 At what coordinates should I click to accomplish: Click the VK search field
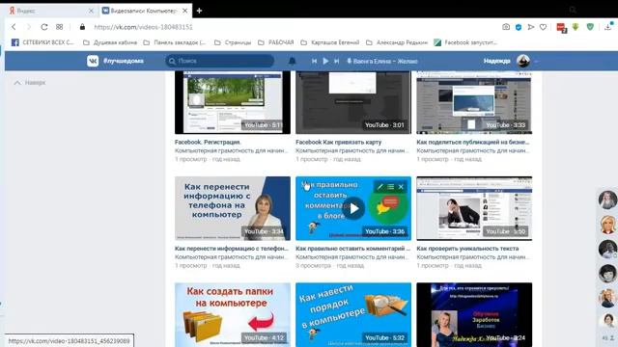pyautogui.click(x=219, y=61)
